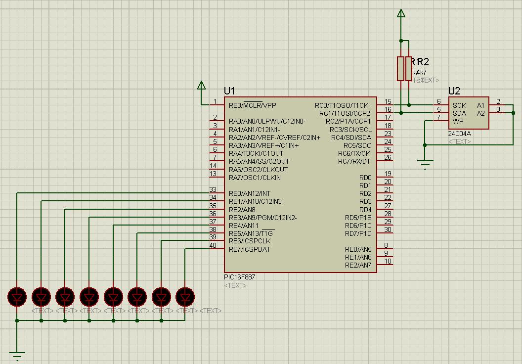Click the fourth LED from the left
Viewport: 522px width, 364px height.
89,297
